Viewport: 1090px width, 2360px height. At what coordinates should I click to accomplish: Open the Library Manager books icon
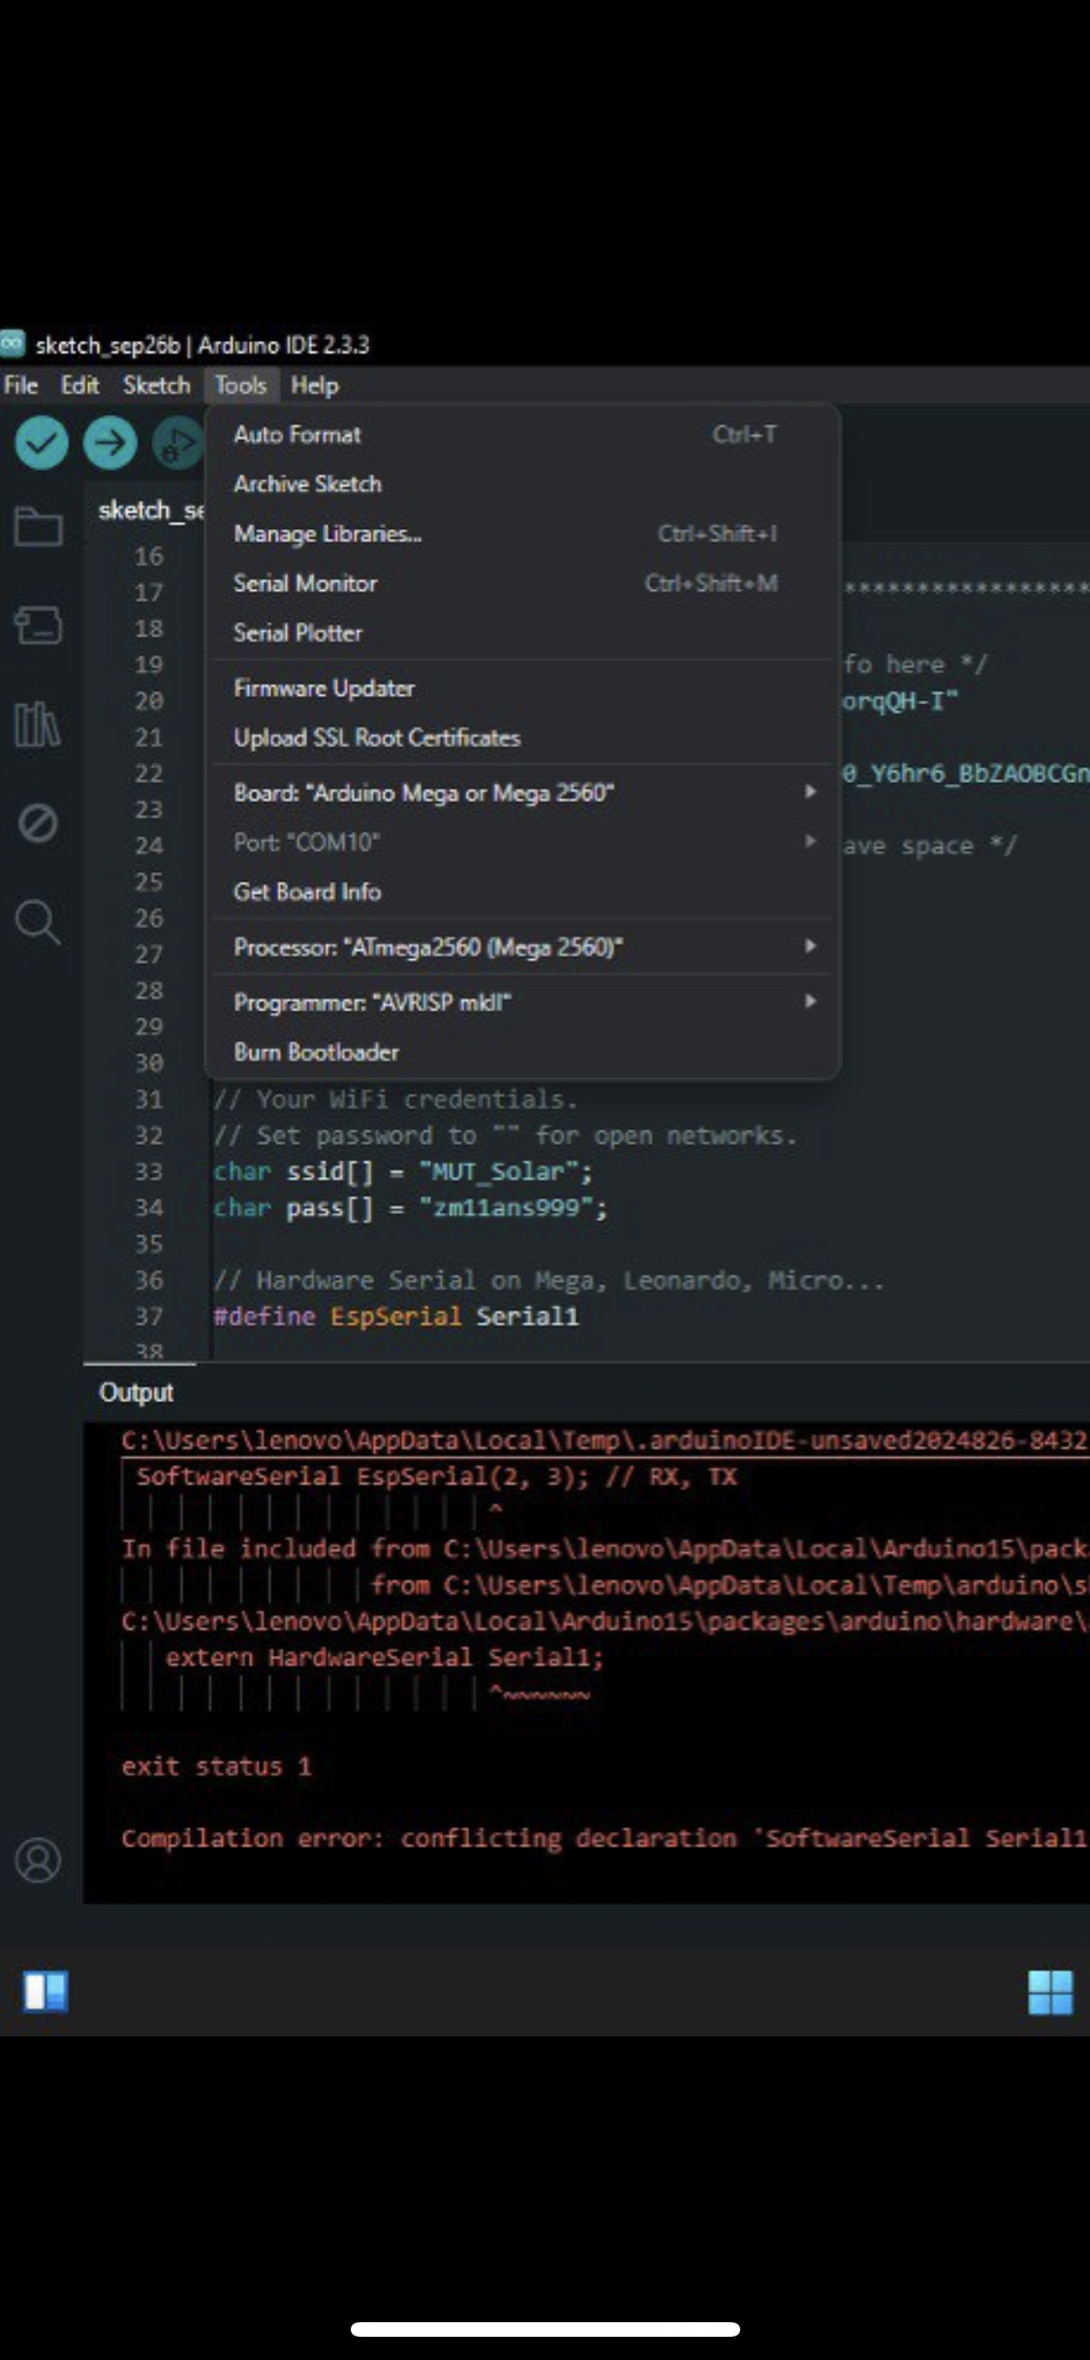pos(38,724)
